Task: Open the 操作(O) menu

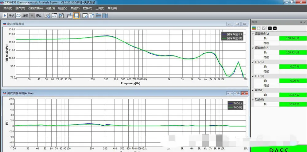Action: 20,8
